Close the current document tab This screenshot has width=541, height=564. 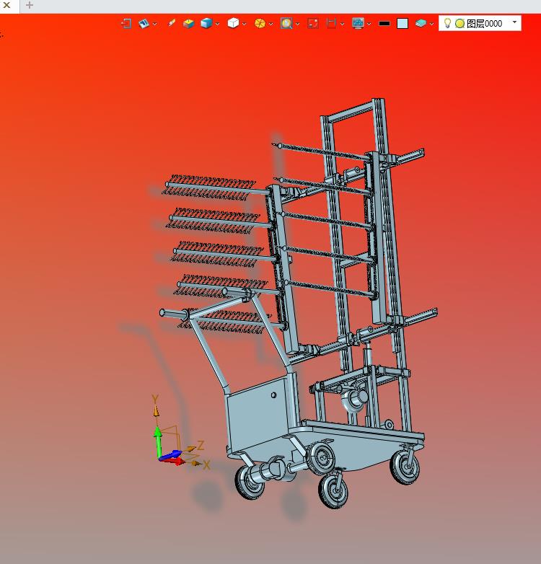[6, 5]
